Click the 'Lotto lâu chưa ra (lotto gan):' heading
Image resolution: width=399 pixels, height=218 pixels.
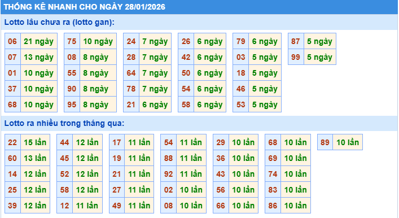coord(59,22)
